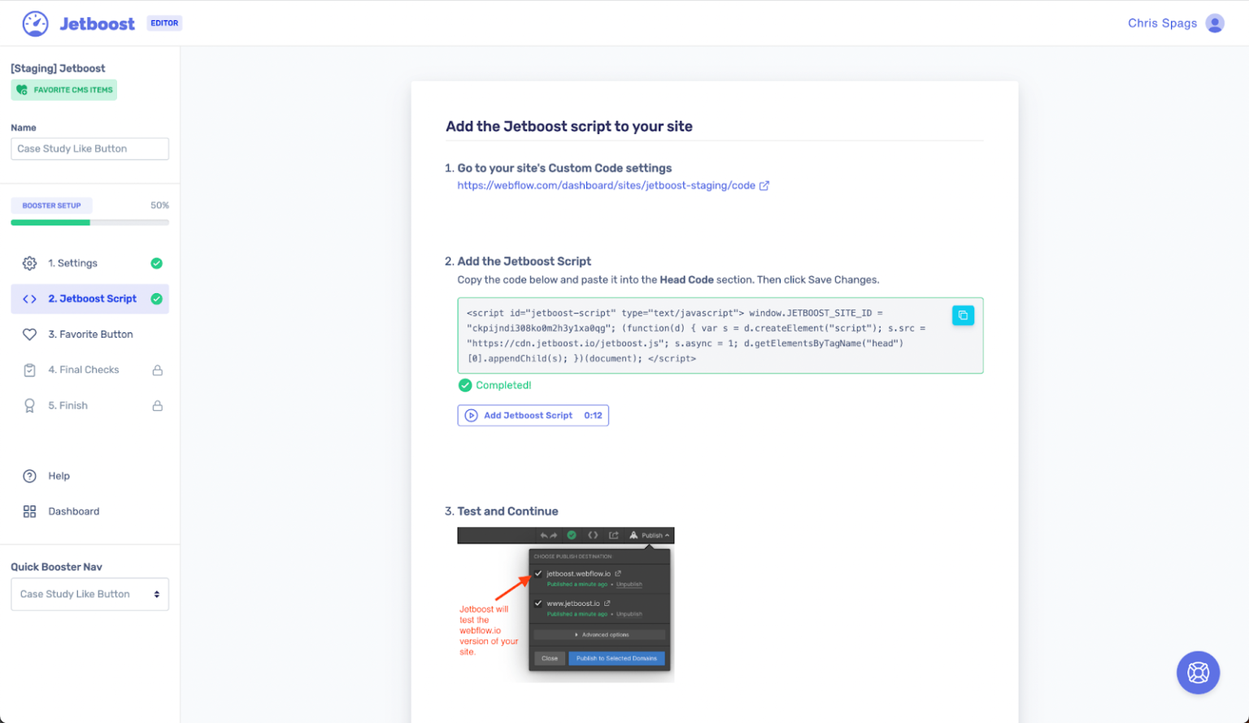Click the Settings gear icon in the sidebar
The width and height of the screenshot is (1249, 723).
coord(29,263)
